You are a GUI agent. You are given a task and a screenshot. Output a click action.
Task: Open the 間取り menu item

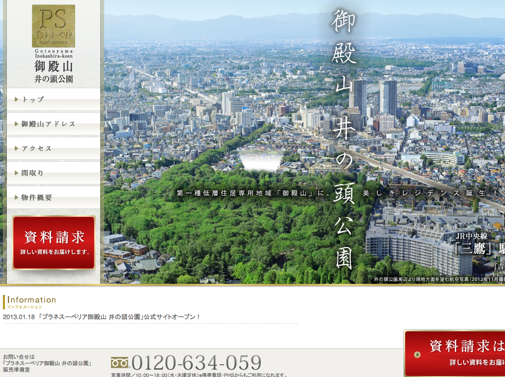(32, 173)
